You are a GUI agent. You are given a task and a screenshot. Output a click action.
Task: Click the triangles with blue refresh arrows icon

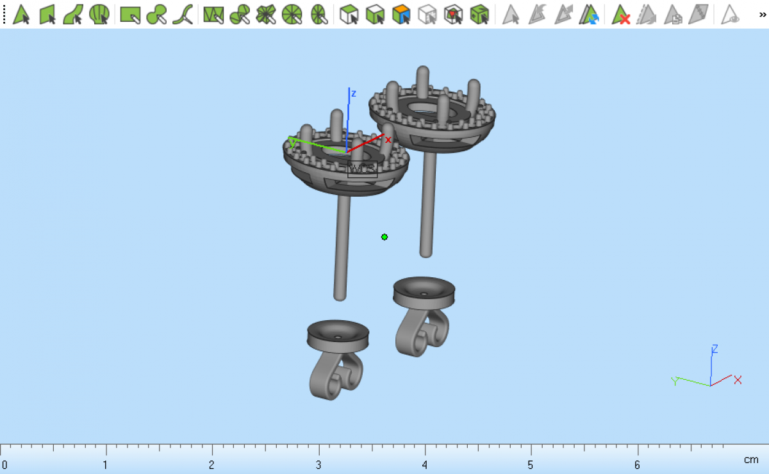tap(589, 14)
